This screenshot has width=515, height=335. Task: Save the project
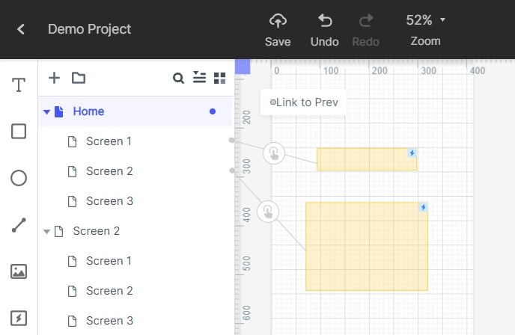tap(278, 30)
